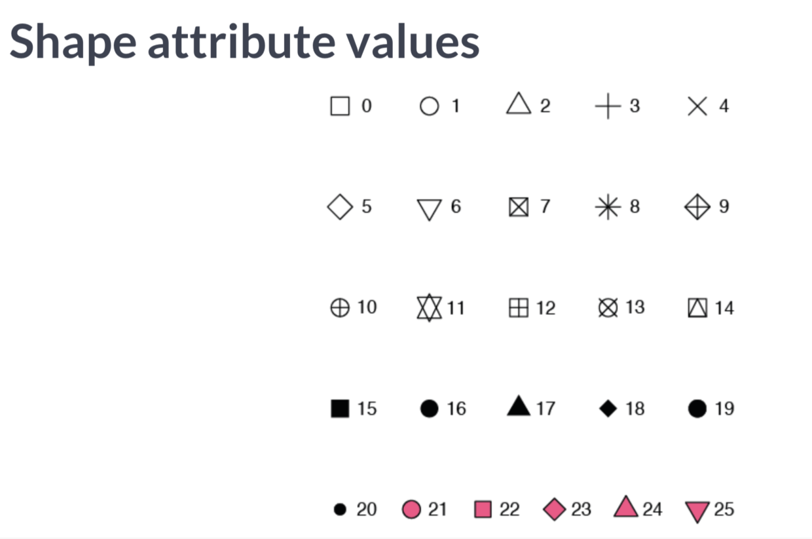This screenshot has width=812, height=539.
Task: Click the circle with plus shape 10
Action: 340,308
